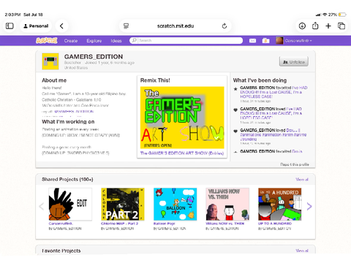Click the Balloon Pop! title link
The height and width of the screenshot is (263, 351).
point(164,224)
